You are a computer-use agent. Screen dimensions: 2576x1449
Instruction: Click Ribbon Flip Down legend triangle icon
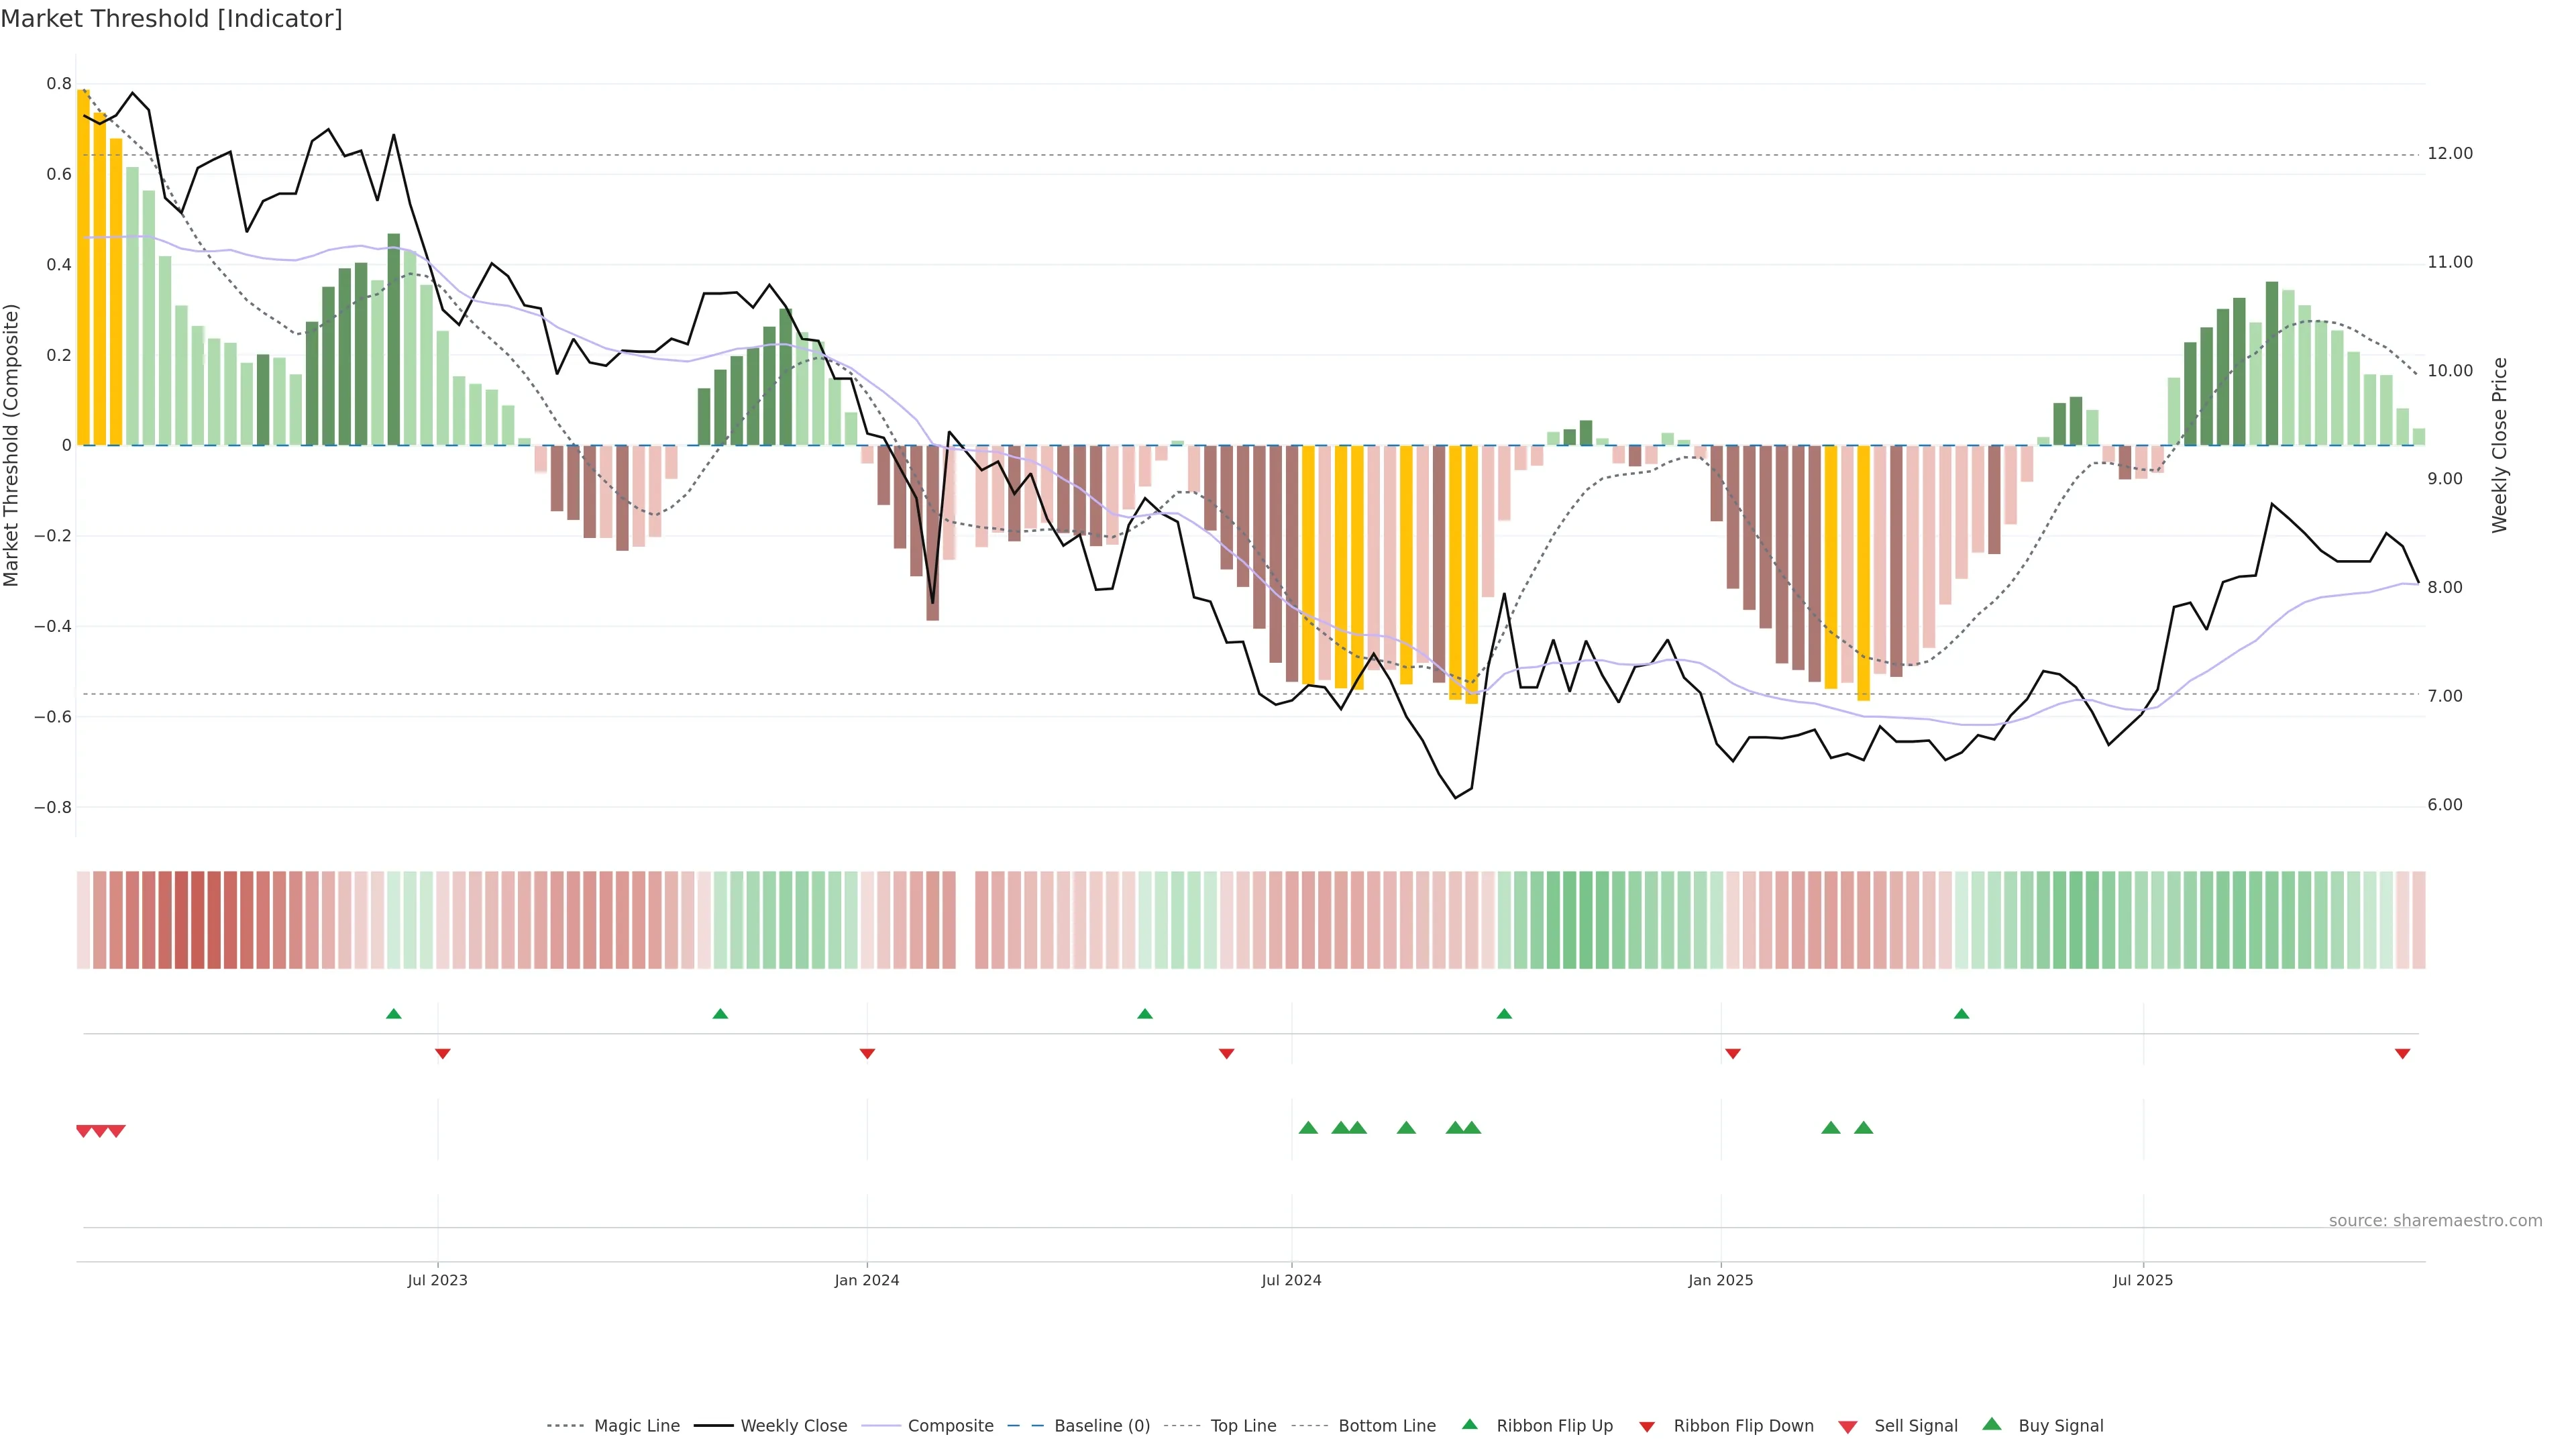(x=1647, y=1427)
